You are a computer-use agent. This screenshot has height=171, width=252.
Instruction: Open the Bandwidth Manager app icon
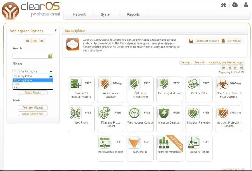click(x=104, y=142)
